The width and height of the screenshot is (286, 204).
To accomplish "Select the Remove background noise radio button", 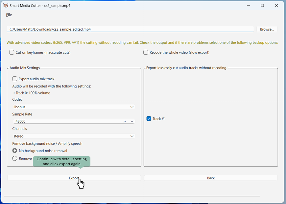I will [x=15, y=159].
